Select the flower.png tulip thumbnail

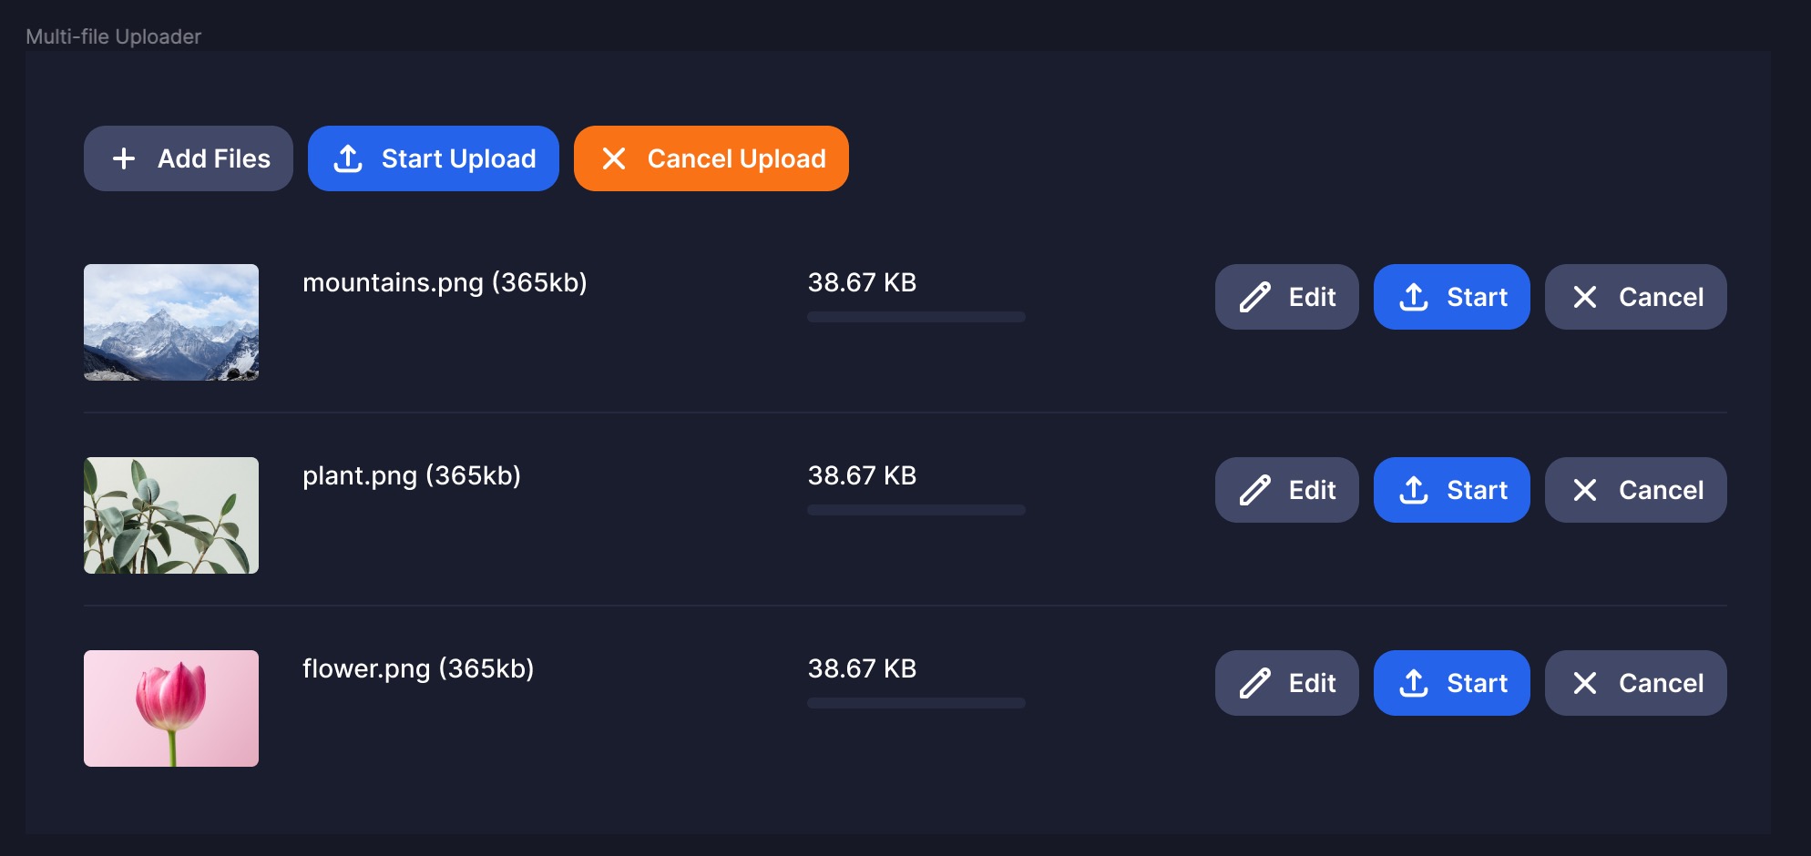[x=170, y=708]
